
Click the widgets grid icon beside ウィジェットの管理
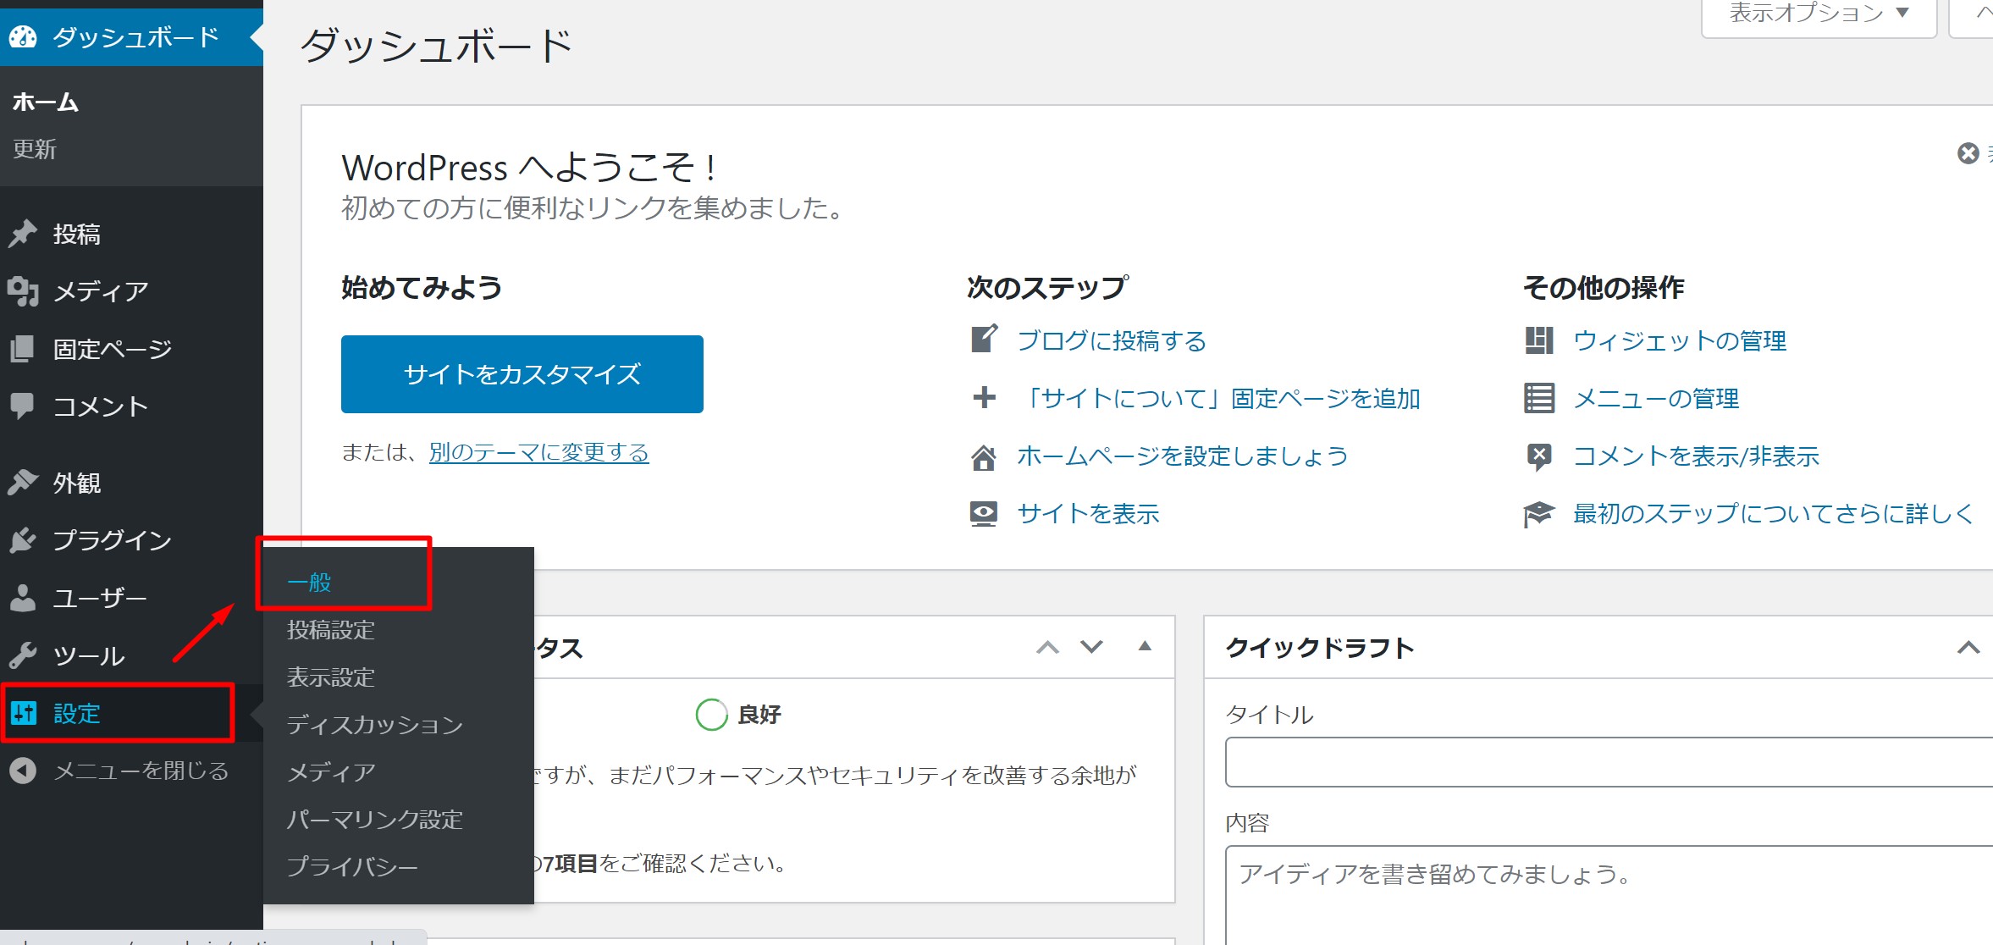1539,340
